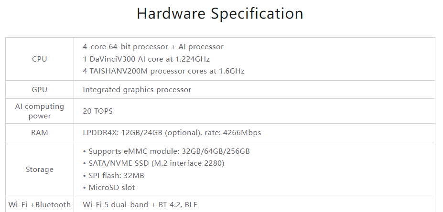The image size is (443, 212).
Task: Select the Storage row label
Action: (40, 170)
